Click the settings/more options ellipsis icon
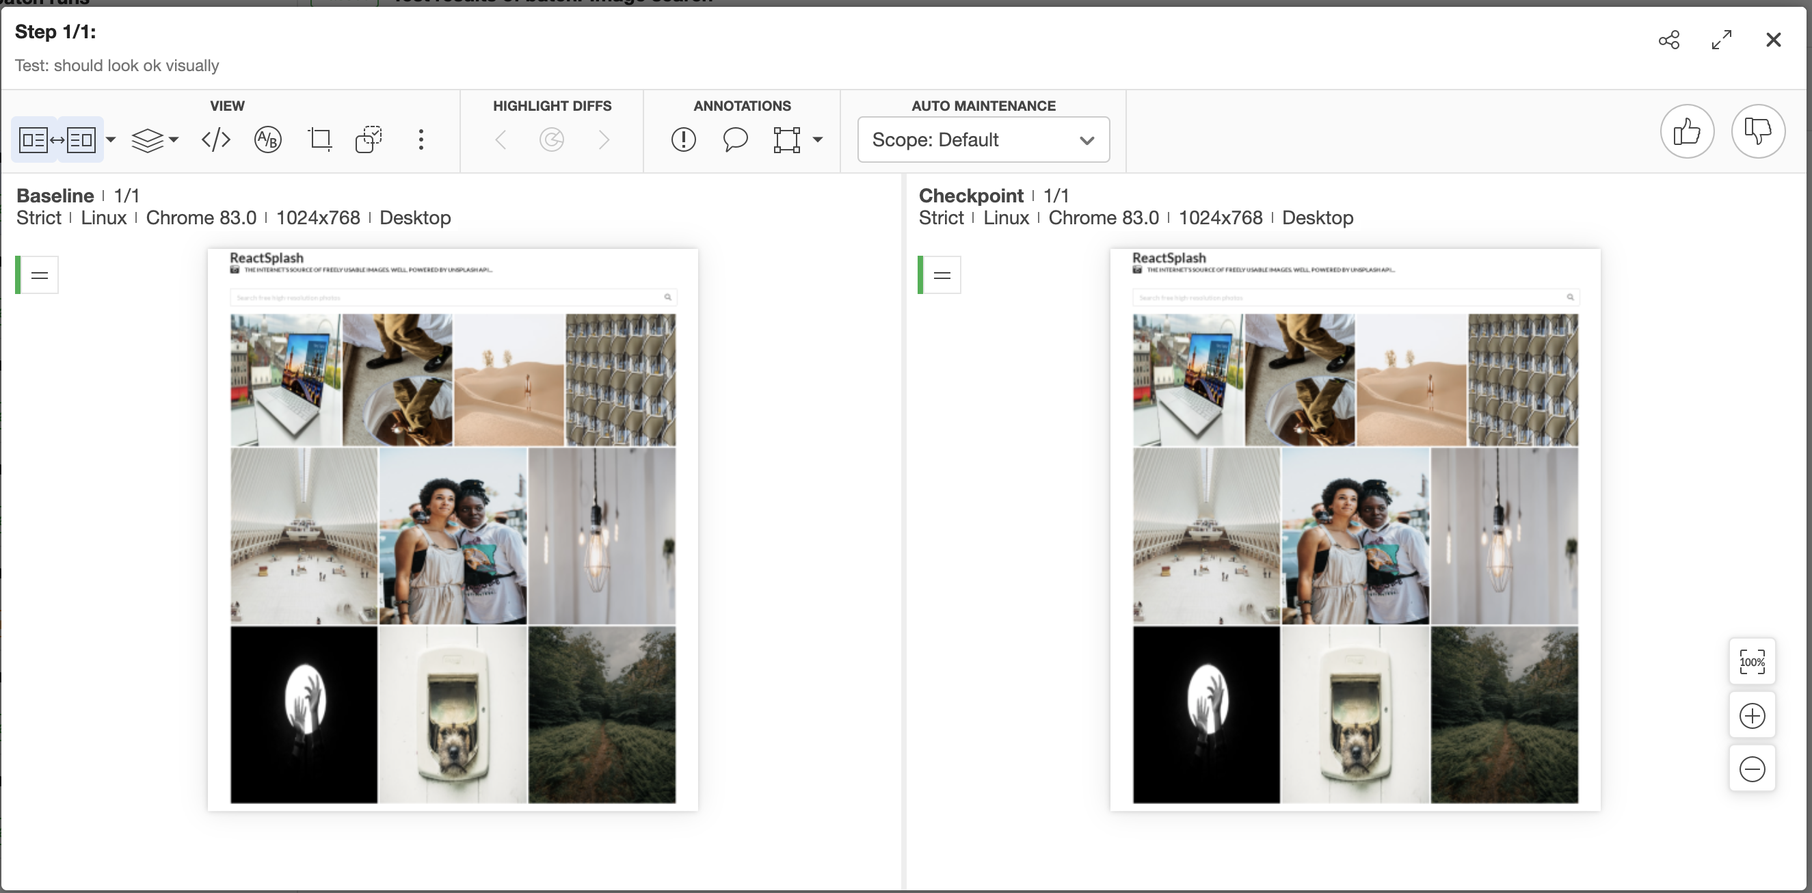This screenshot has height=893, width=1812. [422, 139]
